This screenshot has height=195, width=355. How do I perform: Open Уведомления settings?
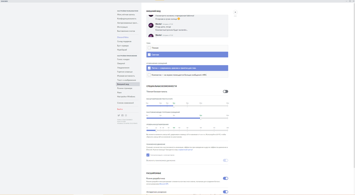(x=128, y=68)
